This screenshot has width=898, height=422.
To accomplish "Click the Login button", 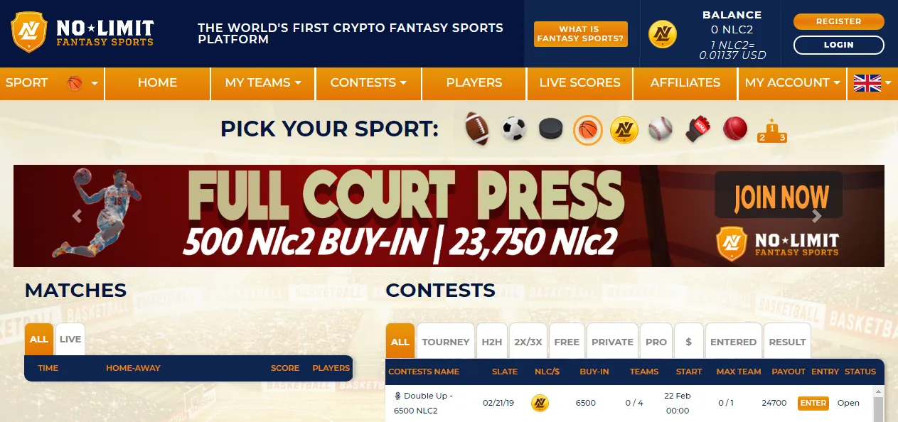I will (839, 45).
